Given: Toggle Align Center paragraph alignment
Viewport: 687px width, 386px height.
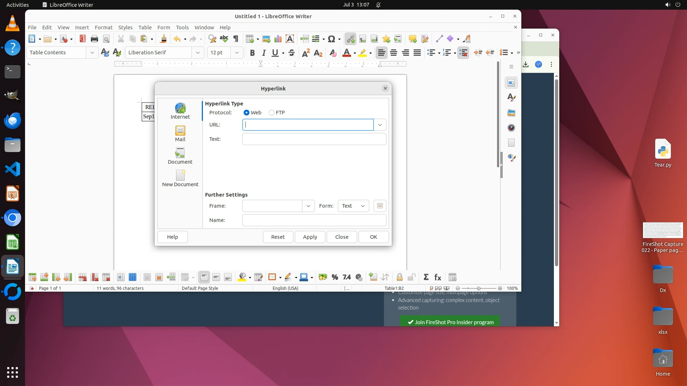Looking at the screenshot, I should [394, 53].
